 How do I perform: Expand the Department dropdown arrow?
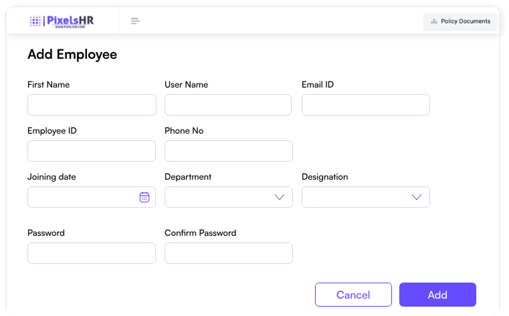click(280, 197)
